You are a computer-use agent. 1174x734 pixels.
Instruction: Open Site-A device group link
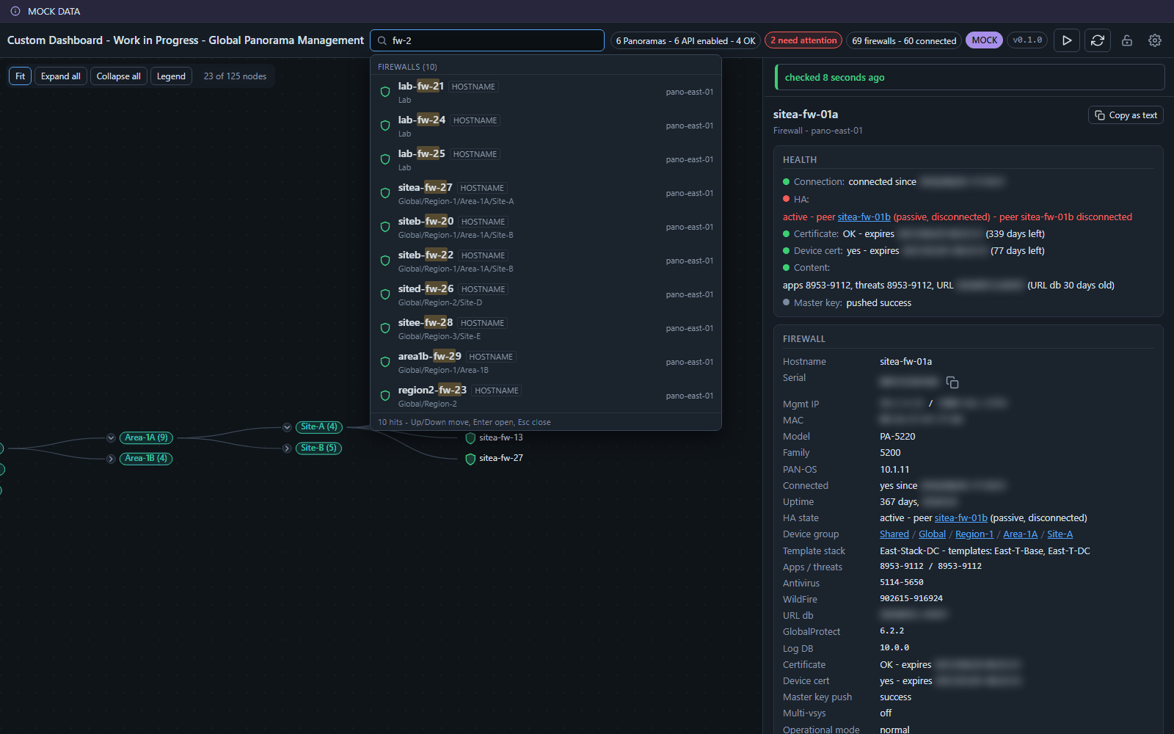1060,534
